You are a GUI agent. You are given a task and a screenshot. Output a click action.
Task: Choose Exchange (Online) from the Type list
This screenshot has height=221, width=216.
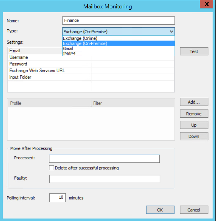pos(118,38)
